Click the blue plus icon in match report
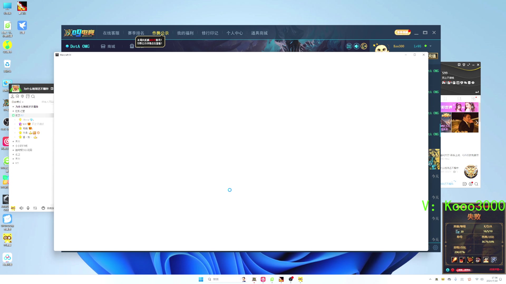Image resolution: width=506 pixels, height=284 pixels. 447,270
